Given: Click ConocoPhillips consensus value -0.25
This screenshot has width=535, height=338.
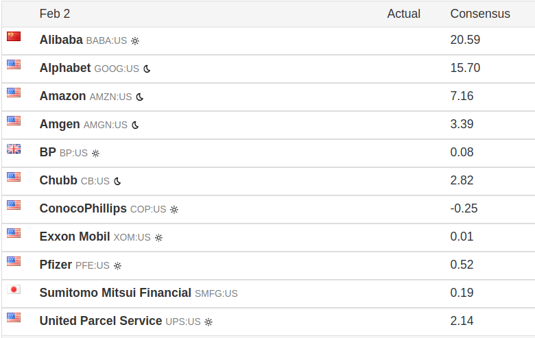Looking at the screenshot, I should pyautogui.click(x=464, y=208).
